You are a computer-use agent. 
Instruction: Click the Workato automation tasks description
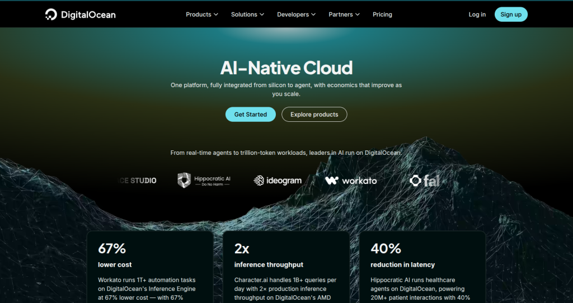click(x=147, y=289)
